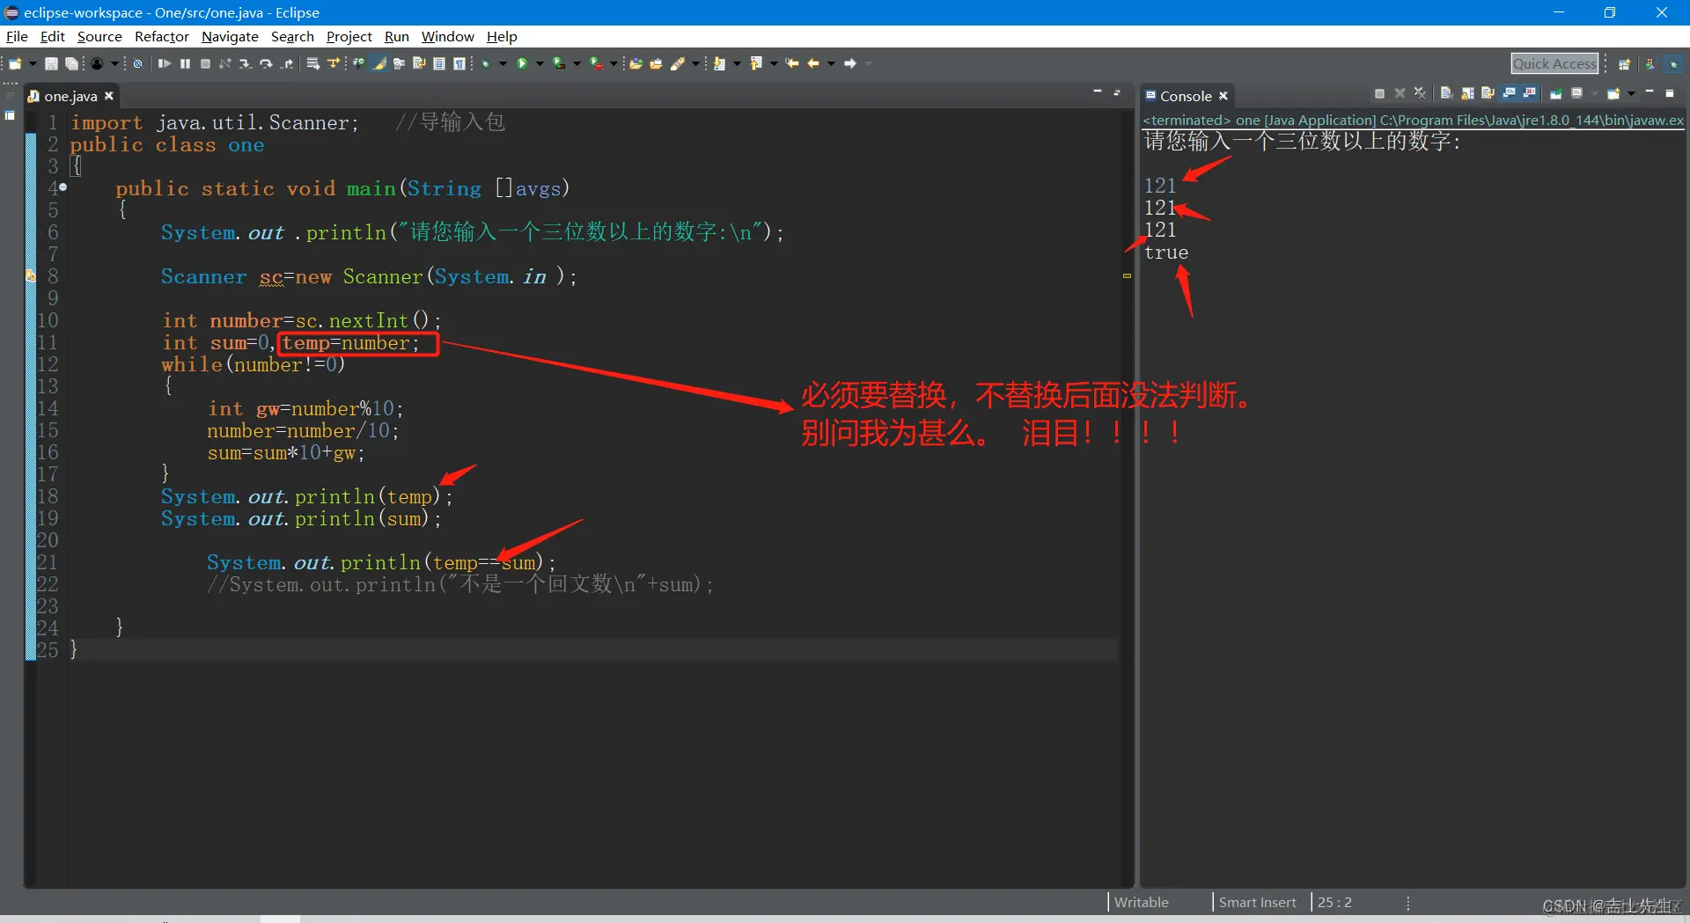The height and width of the screenshot is (923, 1690).
Task: Toggle Show Whitespace Characters
Action: point(459,63)
